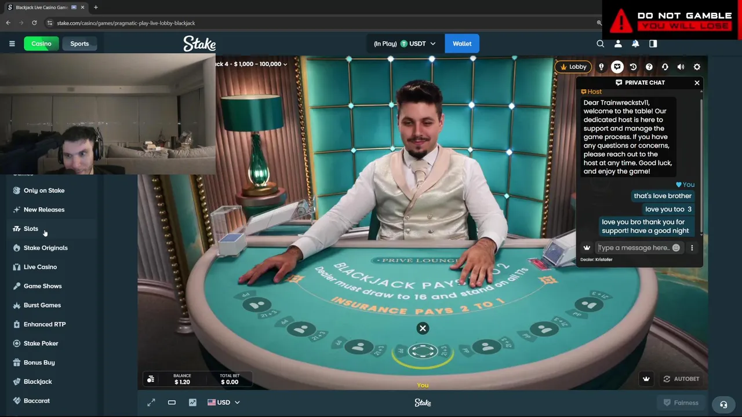This screenshot has width=742, height=417.
Task: Open Game Shows in sidebar
Action: [43, 286]
